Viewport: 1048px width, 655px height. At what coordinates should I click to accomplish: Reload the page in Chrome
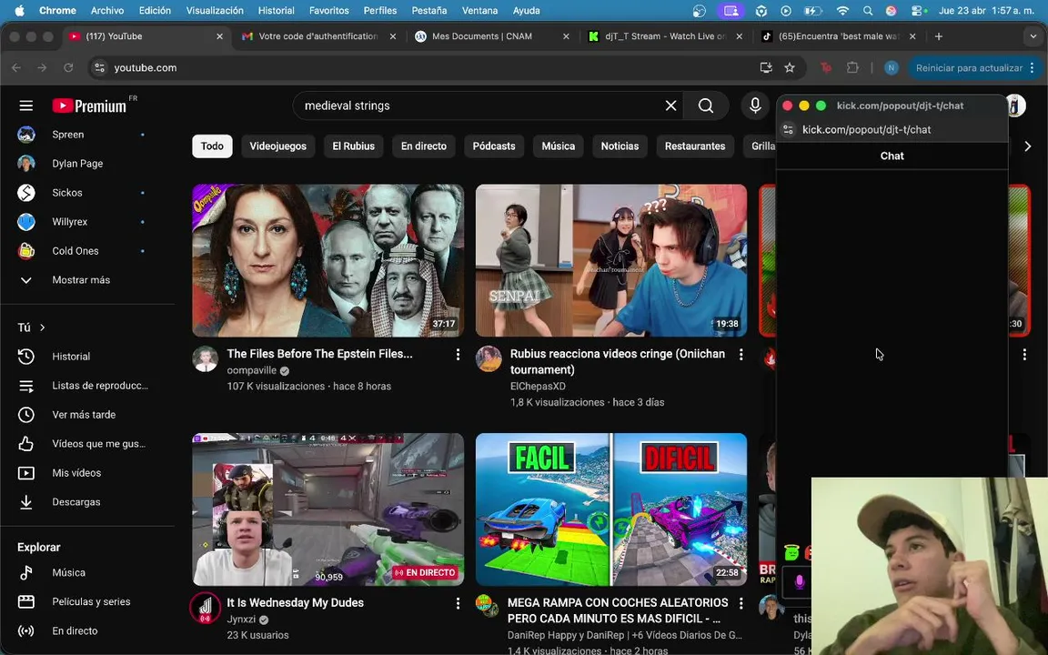click(x=68, y=67)
